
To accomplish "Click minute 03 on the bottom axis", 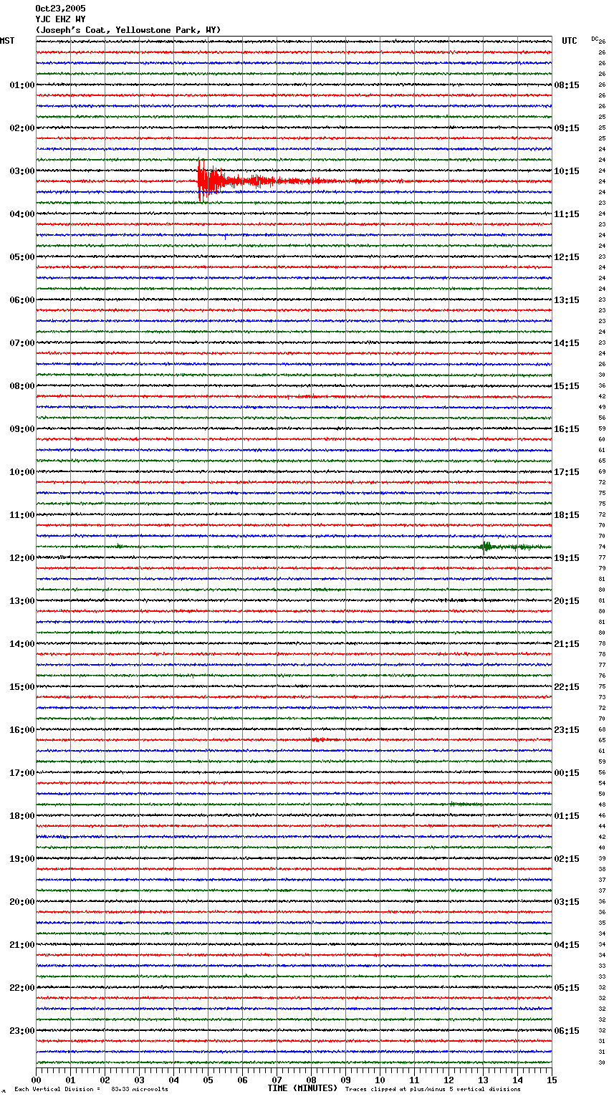I will pos(139,1080).
